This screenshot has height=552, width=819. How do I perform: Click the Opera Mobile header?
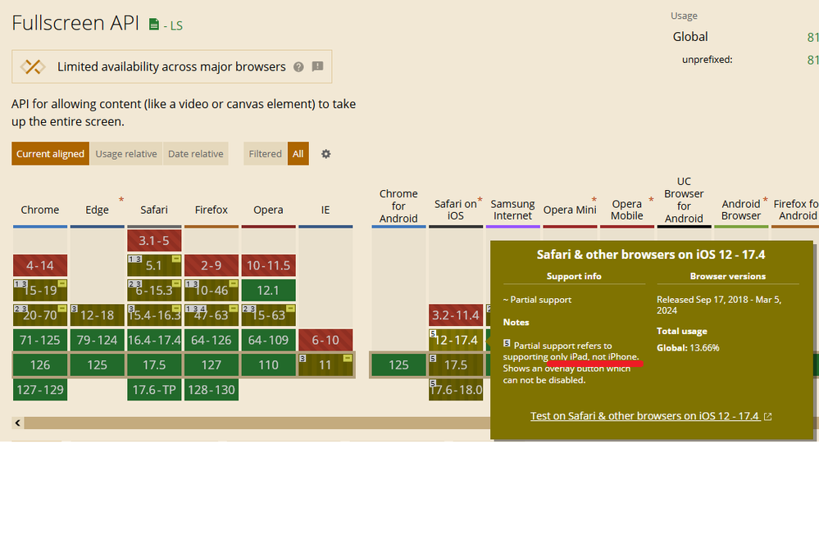click(627, 210)
